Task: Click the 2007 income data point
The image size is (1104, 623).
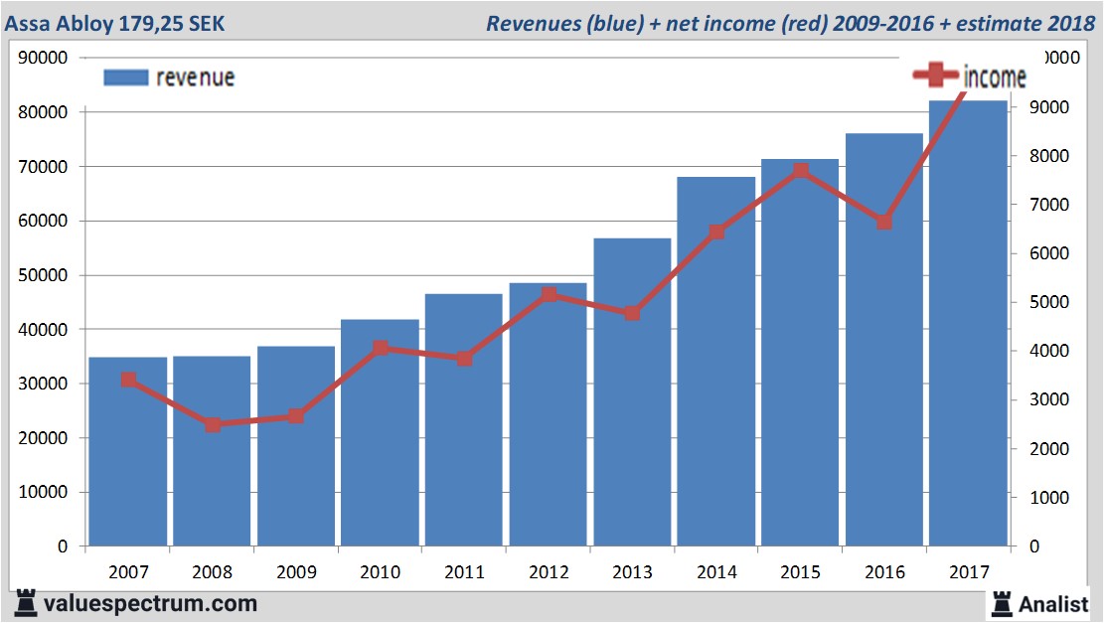Action: 128,381
